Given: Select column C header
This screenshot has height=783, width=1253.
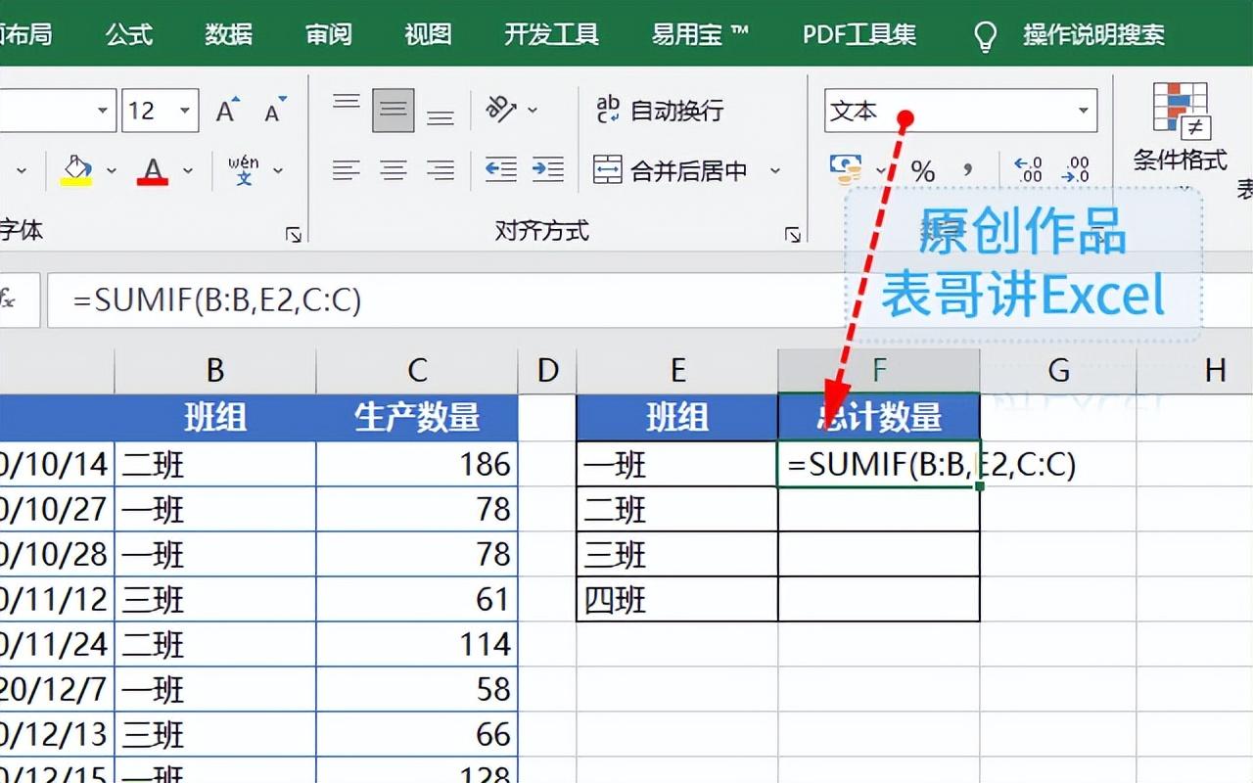Looking at the screenshot, I should (x=417, y=370).
